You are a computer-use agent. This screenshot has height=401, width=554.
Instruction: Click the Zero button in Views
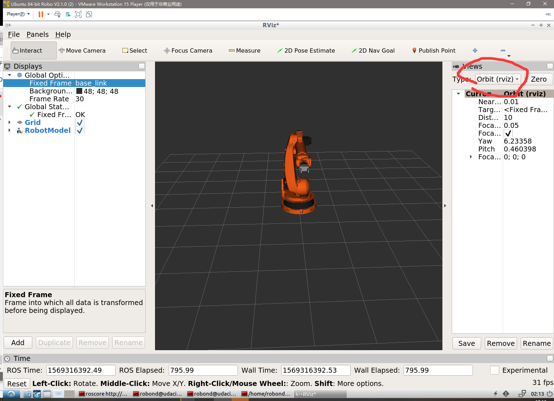coord(539,79)
